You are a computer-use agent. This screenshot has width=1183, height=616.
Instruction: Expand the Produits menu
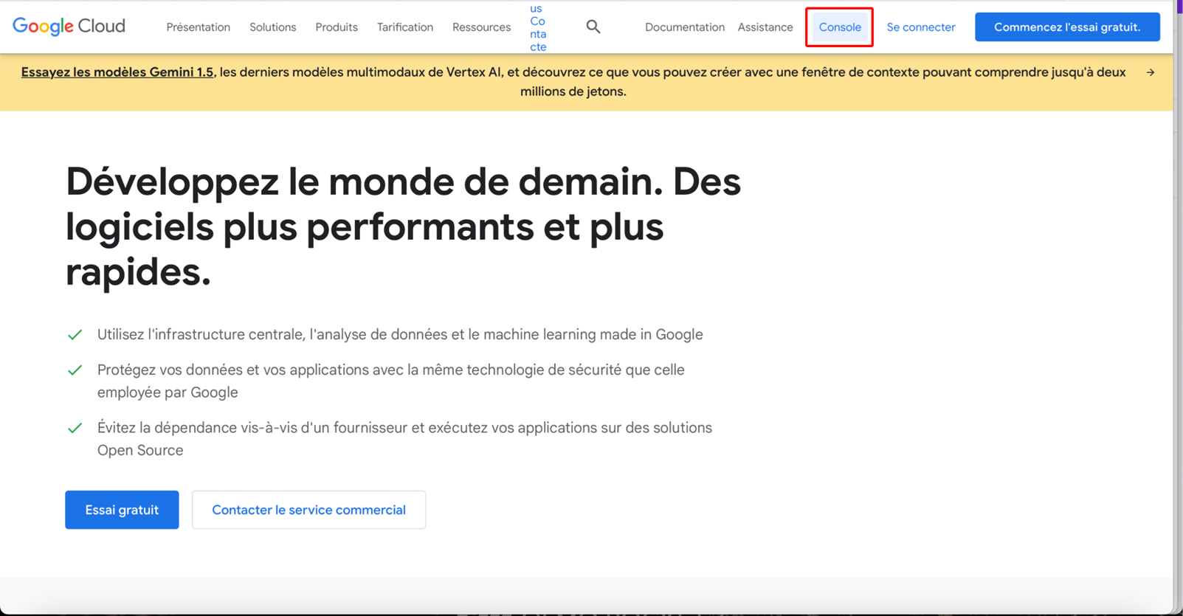[336, 27]
